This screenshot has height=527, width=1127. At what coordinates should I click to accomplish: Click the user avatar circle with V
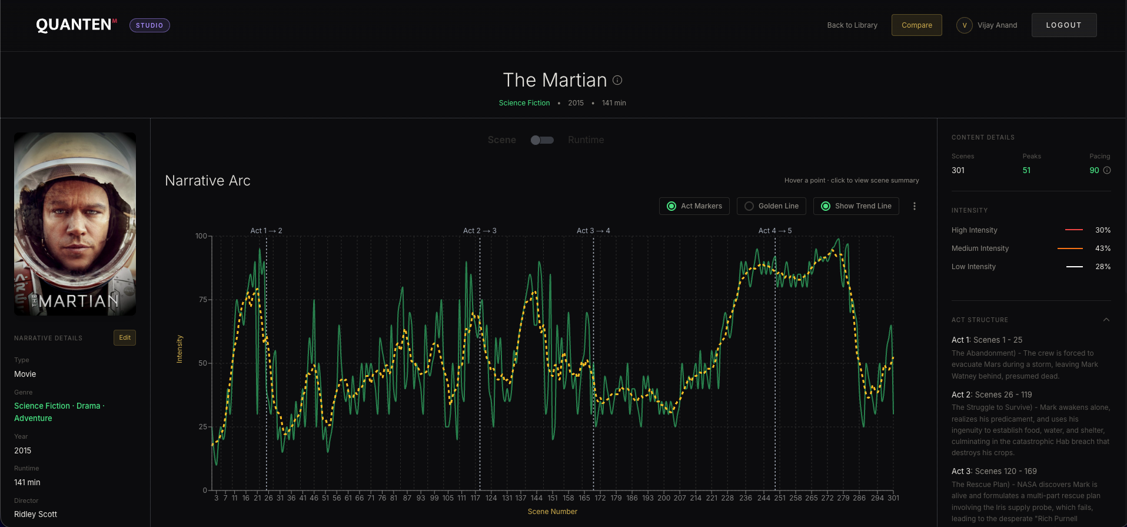[x=965, y=25]
